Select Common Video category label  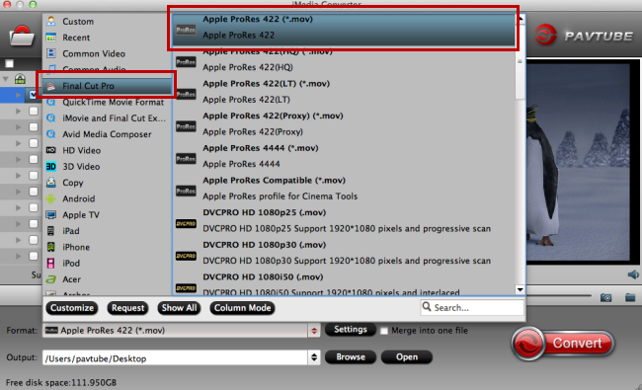(94, 53)
